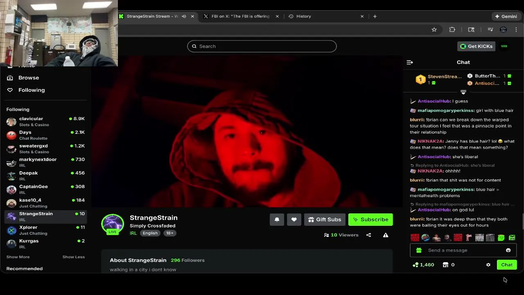Click the StrangeStrain row in Following list

coord(45,217)
